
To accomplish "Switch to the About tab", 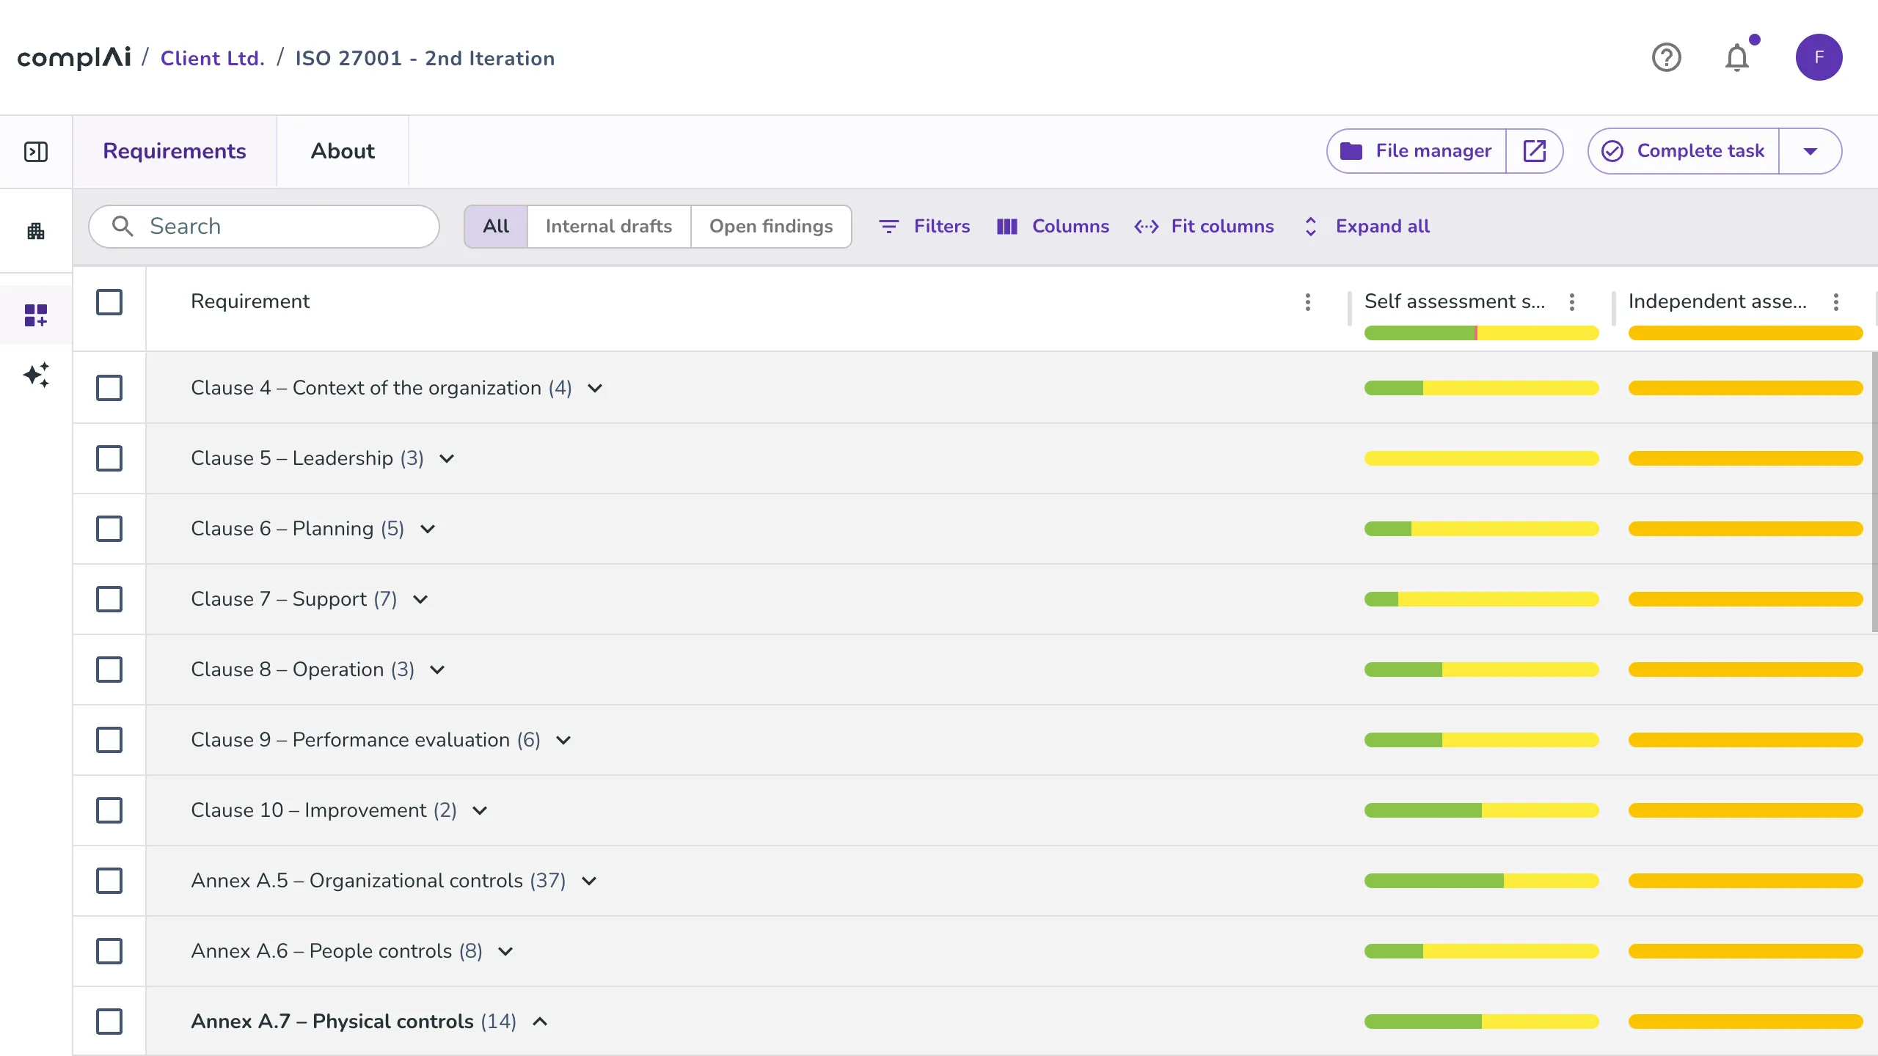I will coord(343,151).
